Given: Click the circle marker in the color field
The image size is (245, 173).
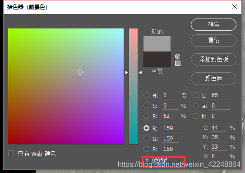Looking at the screenshot, I should pyautogui.click(x=80, y=72).
